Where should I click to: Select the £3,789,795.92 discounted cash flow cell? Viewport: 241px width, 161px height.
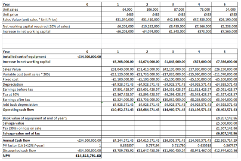pyautogui.click(x=118, y=150)
